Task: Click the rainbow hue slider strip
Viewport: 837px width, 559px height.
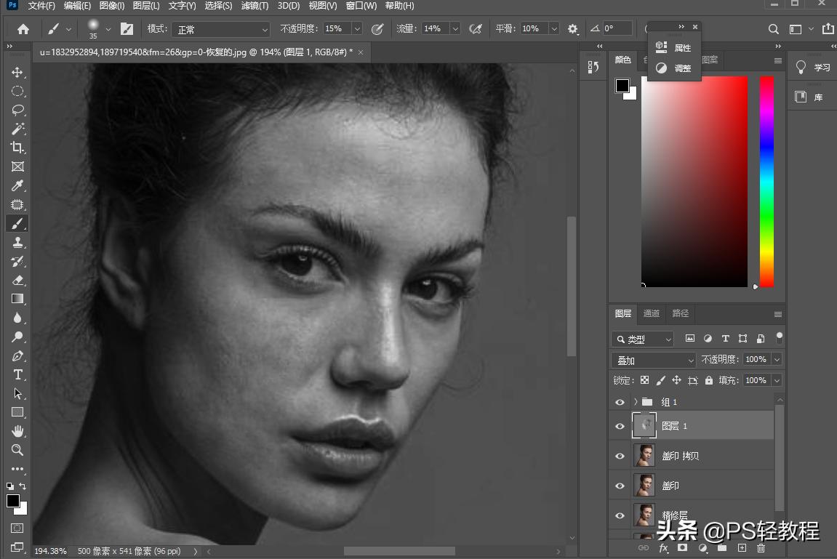Action: 766,182
